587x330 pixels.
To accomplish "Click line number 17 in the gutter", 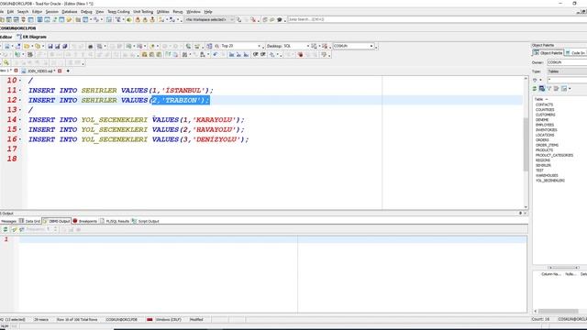I will click(x=12, y=148).
